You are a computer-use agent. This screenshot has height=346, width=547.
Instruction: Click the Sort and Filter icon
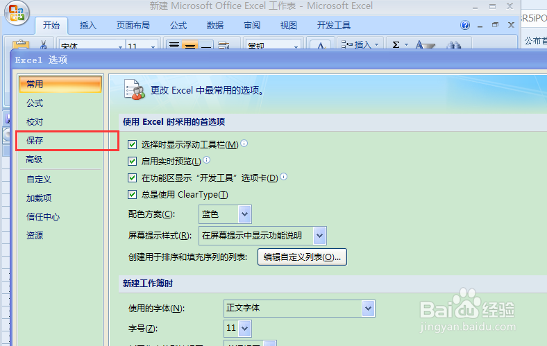pos(425,44)
